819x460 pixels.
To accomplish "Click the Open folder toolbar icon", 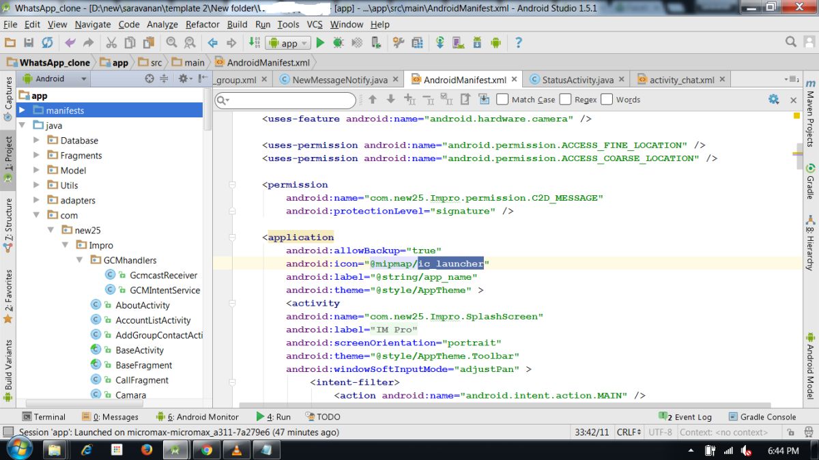I will pyautogui.click(x=11, y=42).
